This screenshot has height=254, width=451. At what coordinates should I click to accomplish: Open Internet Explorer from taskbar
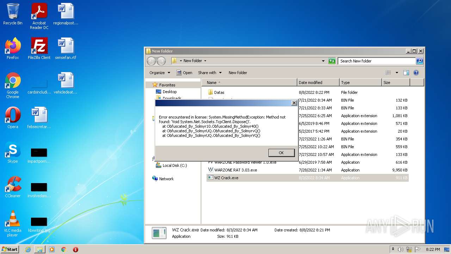click(28, 249)
